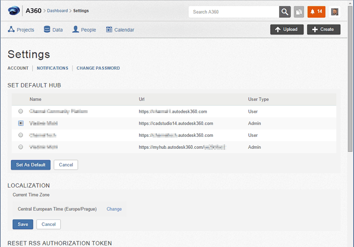
Task: Open the Projects section
Action: point(21,30)
